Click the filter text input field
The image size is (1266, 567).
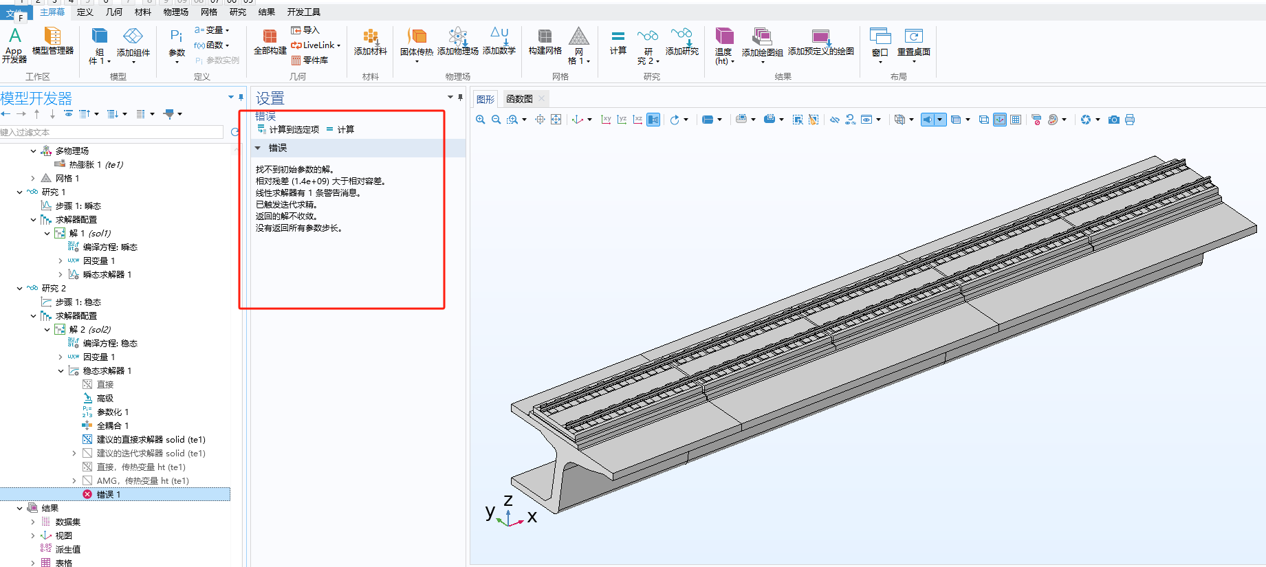coord(111,132)
